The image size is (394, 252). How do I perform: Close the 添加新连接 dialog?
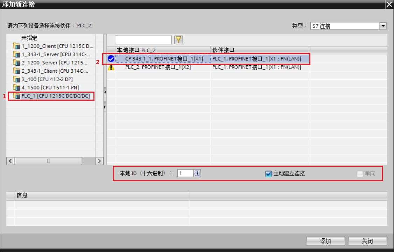click(x=389, y=5)
